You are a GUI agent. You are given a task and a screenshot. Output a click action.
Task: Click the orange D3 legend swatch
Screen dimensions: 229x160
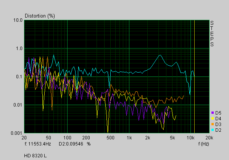213,124
